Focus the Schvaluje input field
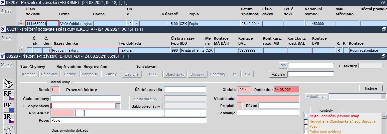 tap(268, 113)
